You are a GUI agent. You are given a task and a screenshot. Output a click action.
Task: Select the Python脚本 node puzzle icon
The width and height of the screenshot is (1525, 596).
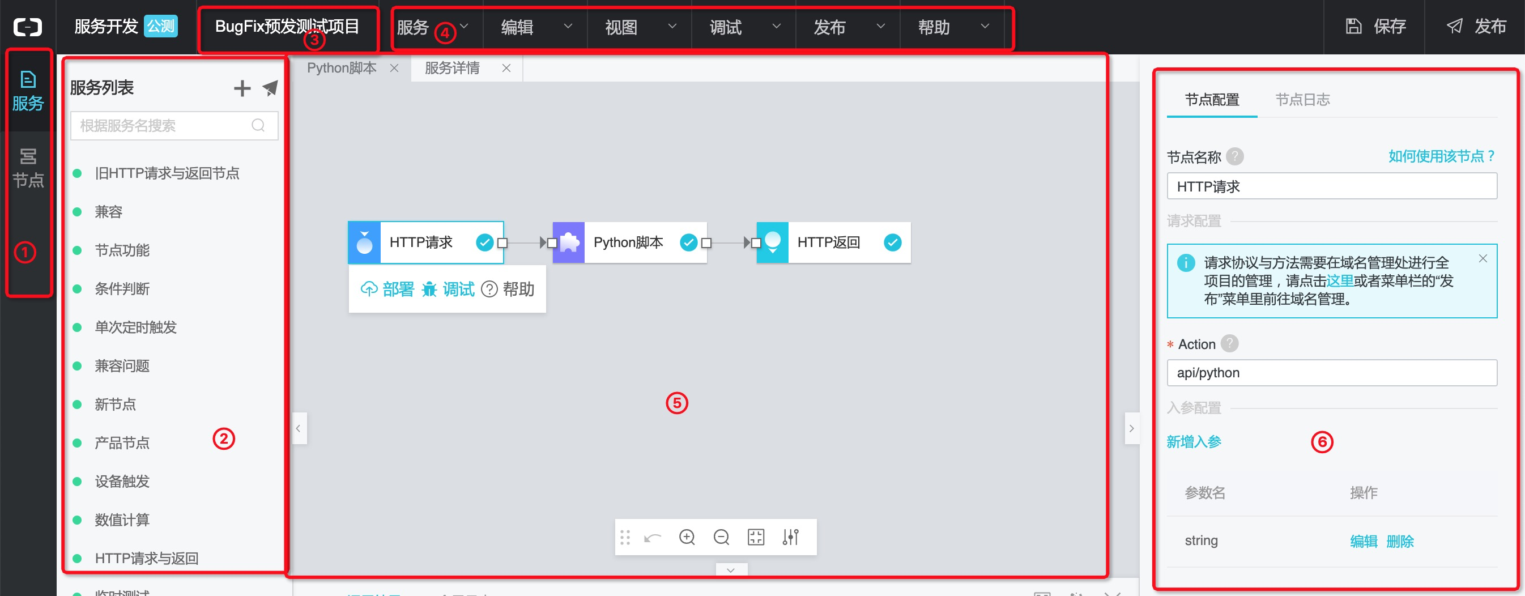click(x=569, y=242)
